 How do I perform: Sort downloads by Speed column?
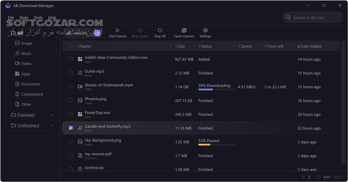[x=245, y=46]
